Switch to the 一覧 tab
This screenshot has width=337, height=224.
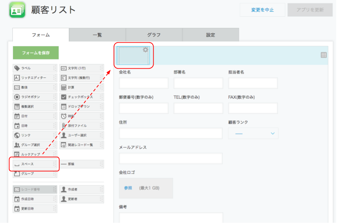point(97,35)
